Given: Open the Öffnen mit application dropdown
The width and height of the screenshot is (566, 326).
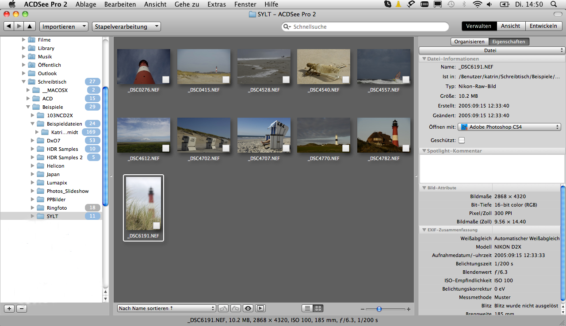Looking at the screenshot, I should pyautogui.click(x=509, y=127).
